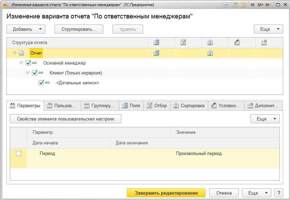
Task: Click sorting icon in the Отчет row
Action: click(x=210, y=53)
